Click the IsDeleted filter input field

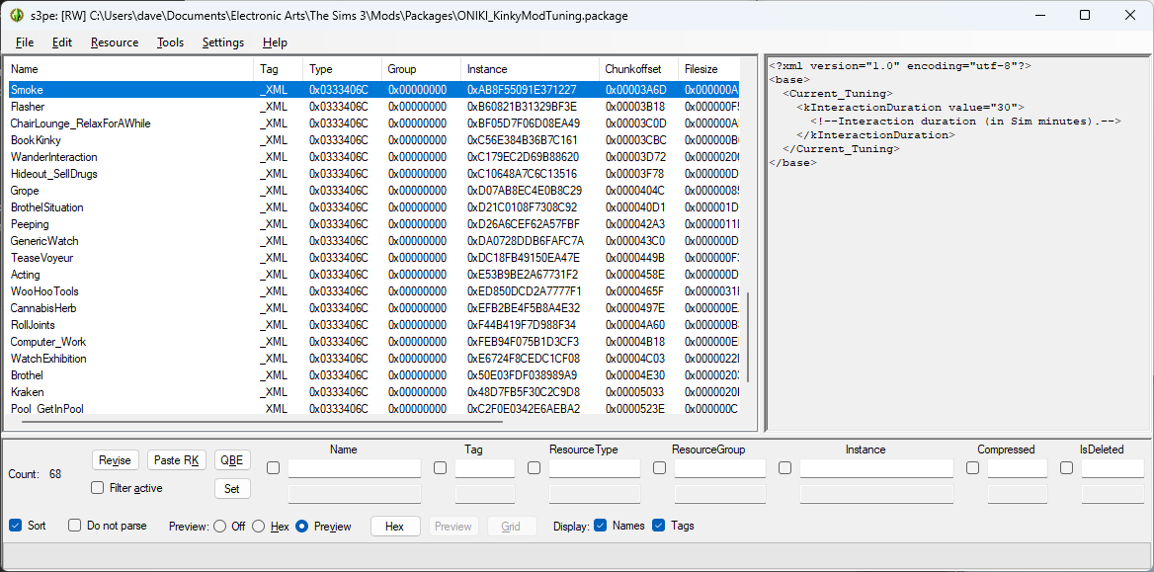tap(1113, 468)
